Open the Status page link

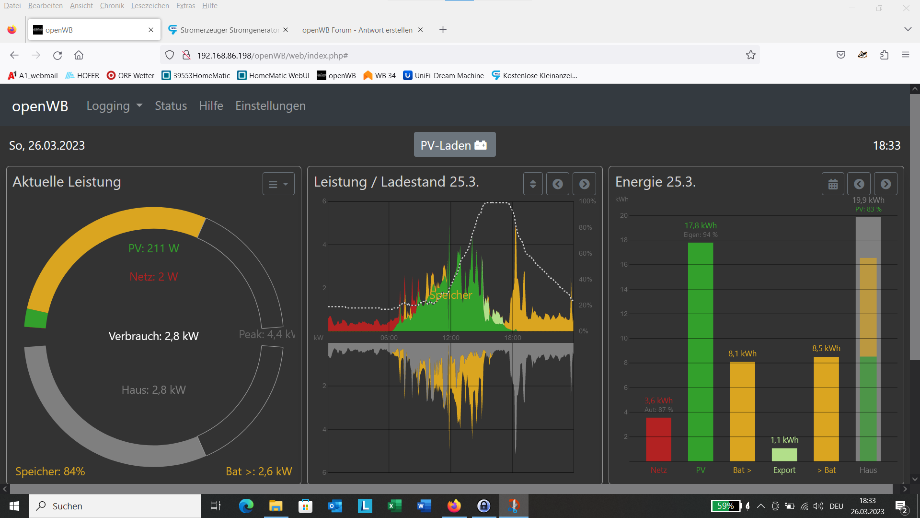(171, 106)
